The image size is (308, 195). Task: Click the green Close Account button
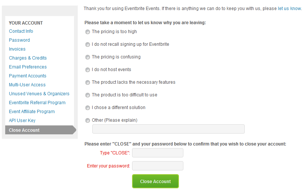tap(155, 181)
